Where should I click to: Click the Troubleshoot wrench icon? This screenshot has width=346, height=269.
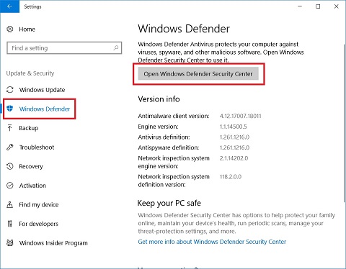[x=10, y=147]
